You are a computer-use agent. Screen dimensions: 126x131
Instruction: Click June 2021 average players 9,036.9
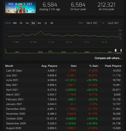[x=52, y=80]
